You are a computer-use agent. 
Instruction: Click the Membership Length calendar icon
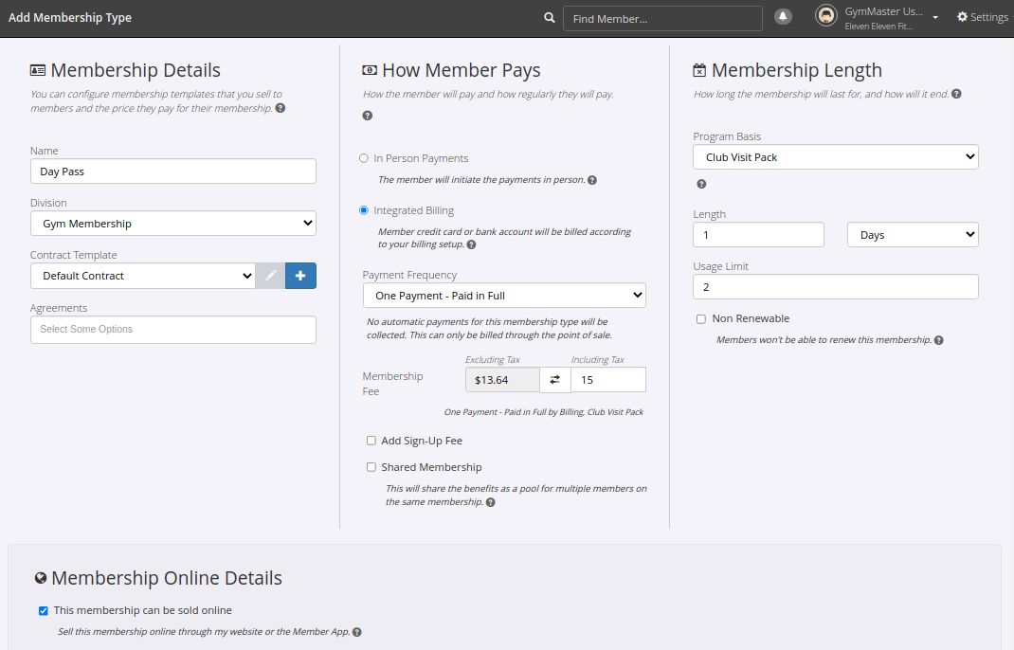(x=699, y=70)
